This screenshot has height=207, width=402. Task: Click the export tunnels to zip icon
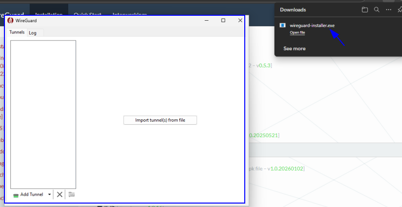tap(72, 195)
